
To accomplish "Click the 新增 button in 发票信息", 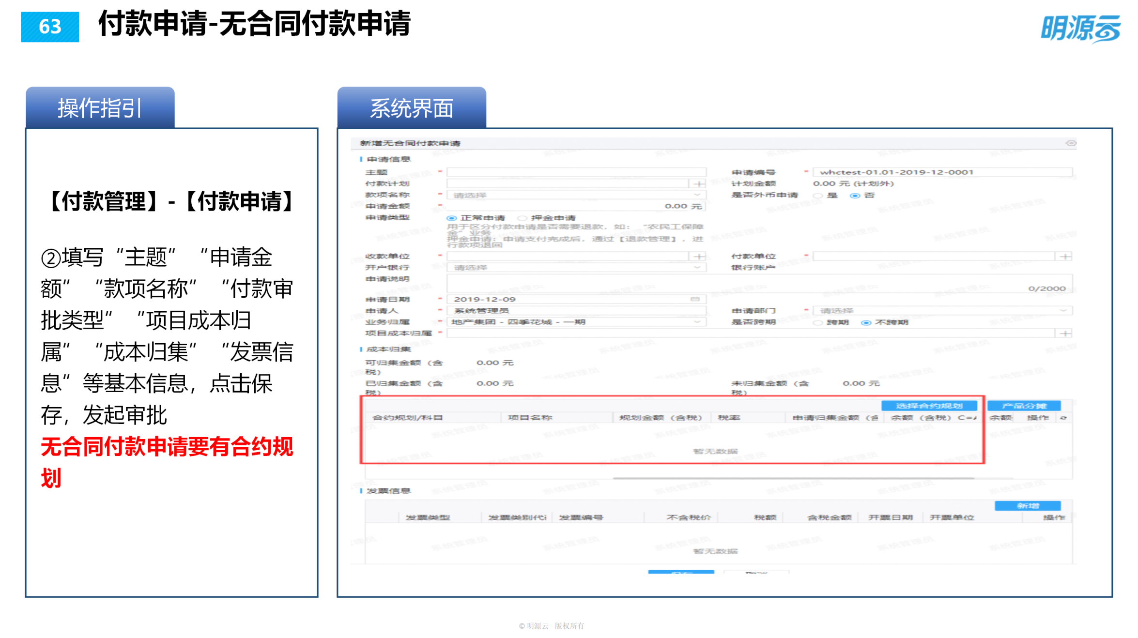I will (x=1027, y=505).
